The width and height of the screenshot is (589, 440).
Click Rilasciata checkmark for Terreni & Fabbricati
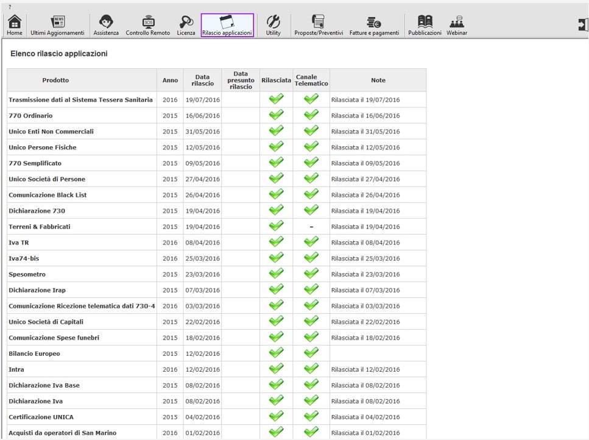pyautogui.click(x=276, y=225)
